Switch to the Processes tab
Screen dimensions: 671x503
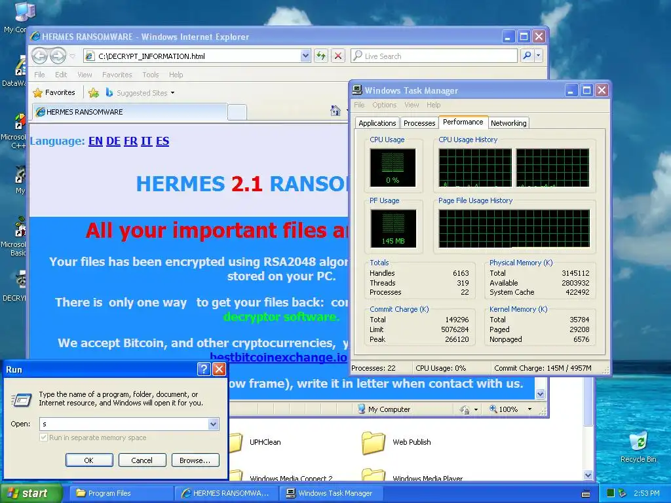[x=419, y=123]
